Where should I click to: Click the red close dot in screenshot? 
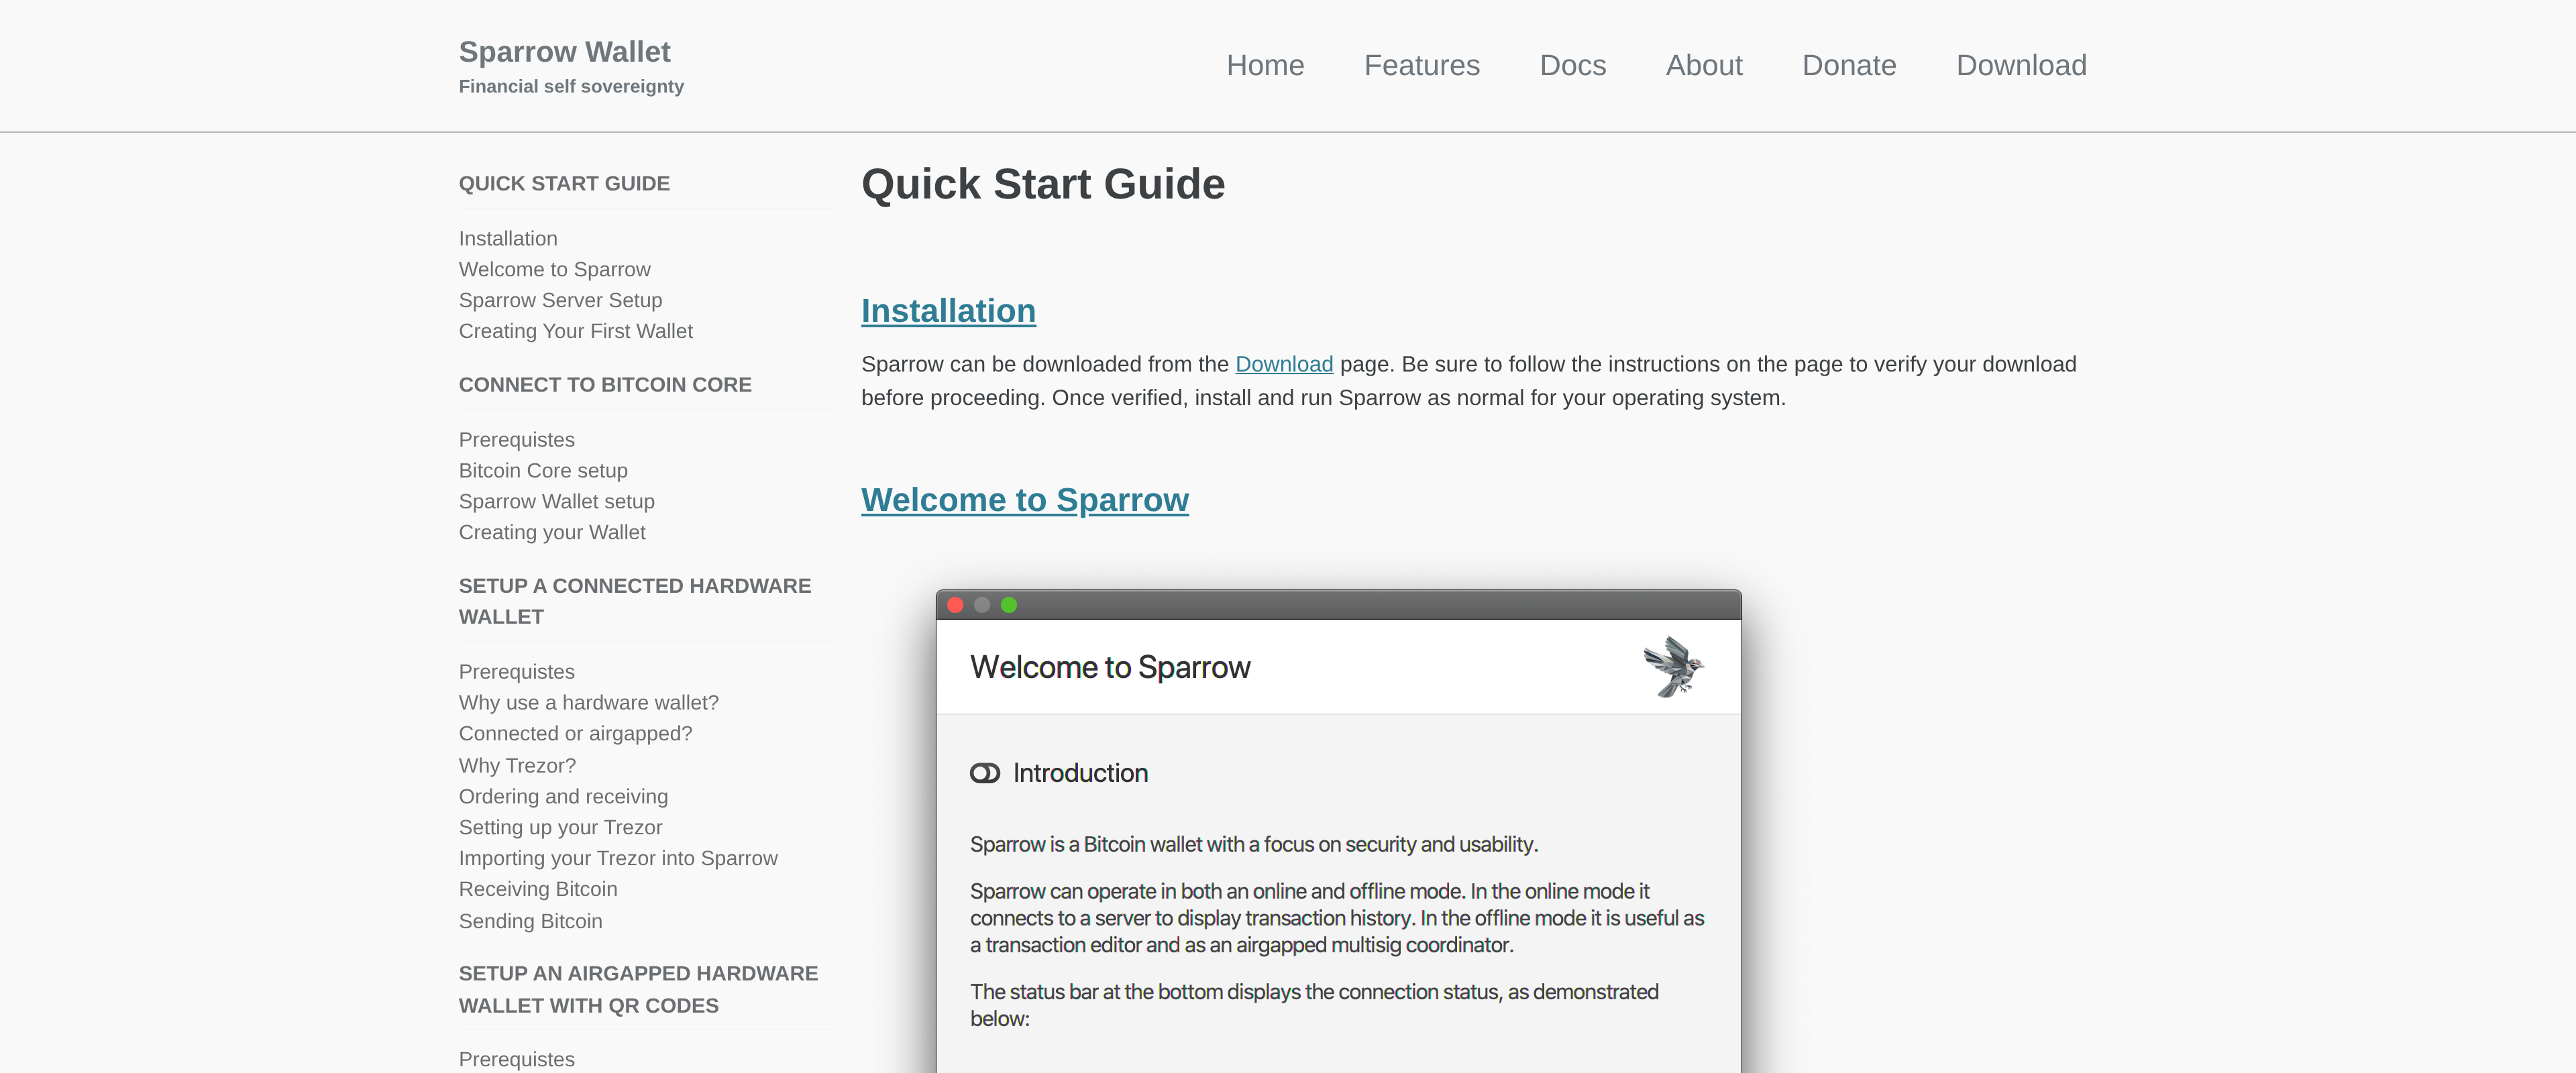(955, 605)
